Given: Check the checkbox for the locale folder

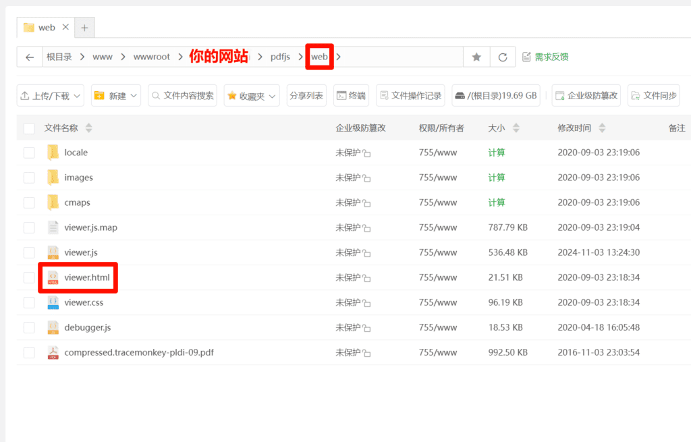Looking at the screenshot, I should coord(28,152).
